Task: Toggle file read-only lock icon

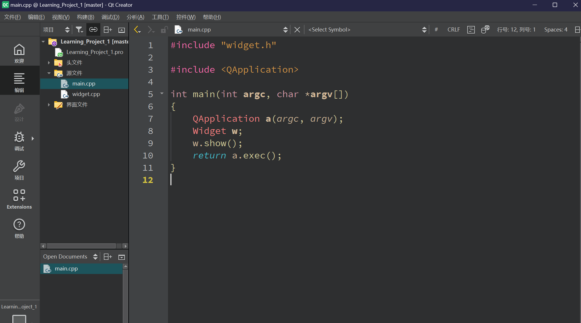Action: pyautogui.click(x=164, y=29)
